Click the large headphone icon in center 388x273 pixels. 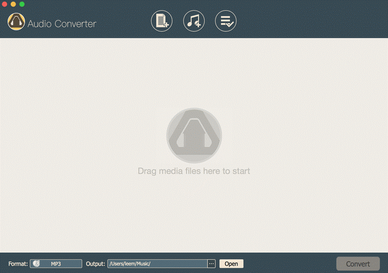pos(194,135)
